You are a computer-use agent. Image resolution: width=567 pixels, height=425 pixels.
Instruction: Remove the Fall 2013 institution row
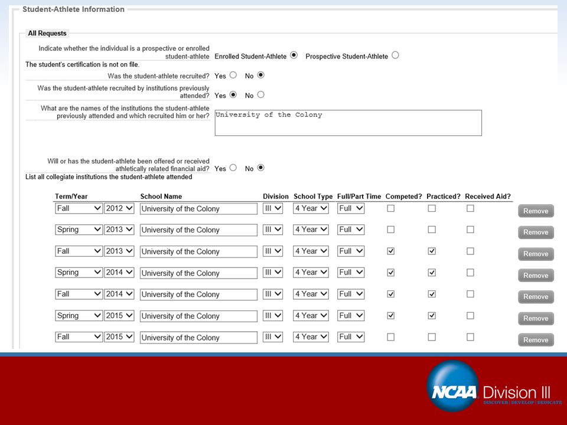tap(536, 254)
